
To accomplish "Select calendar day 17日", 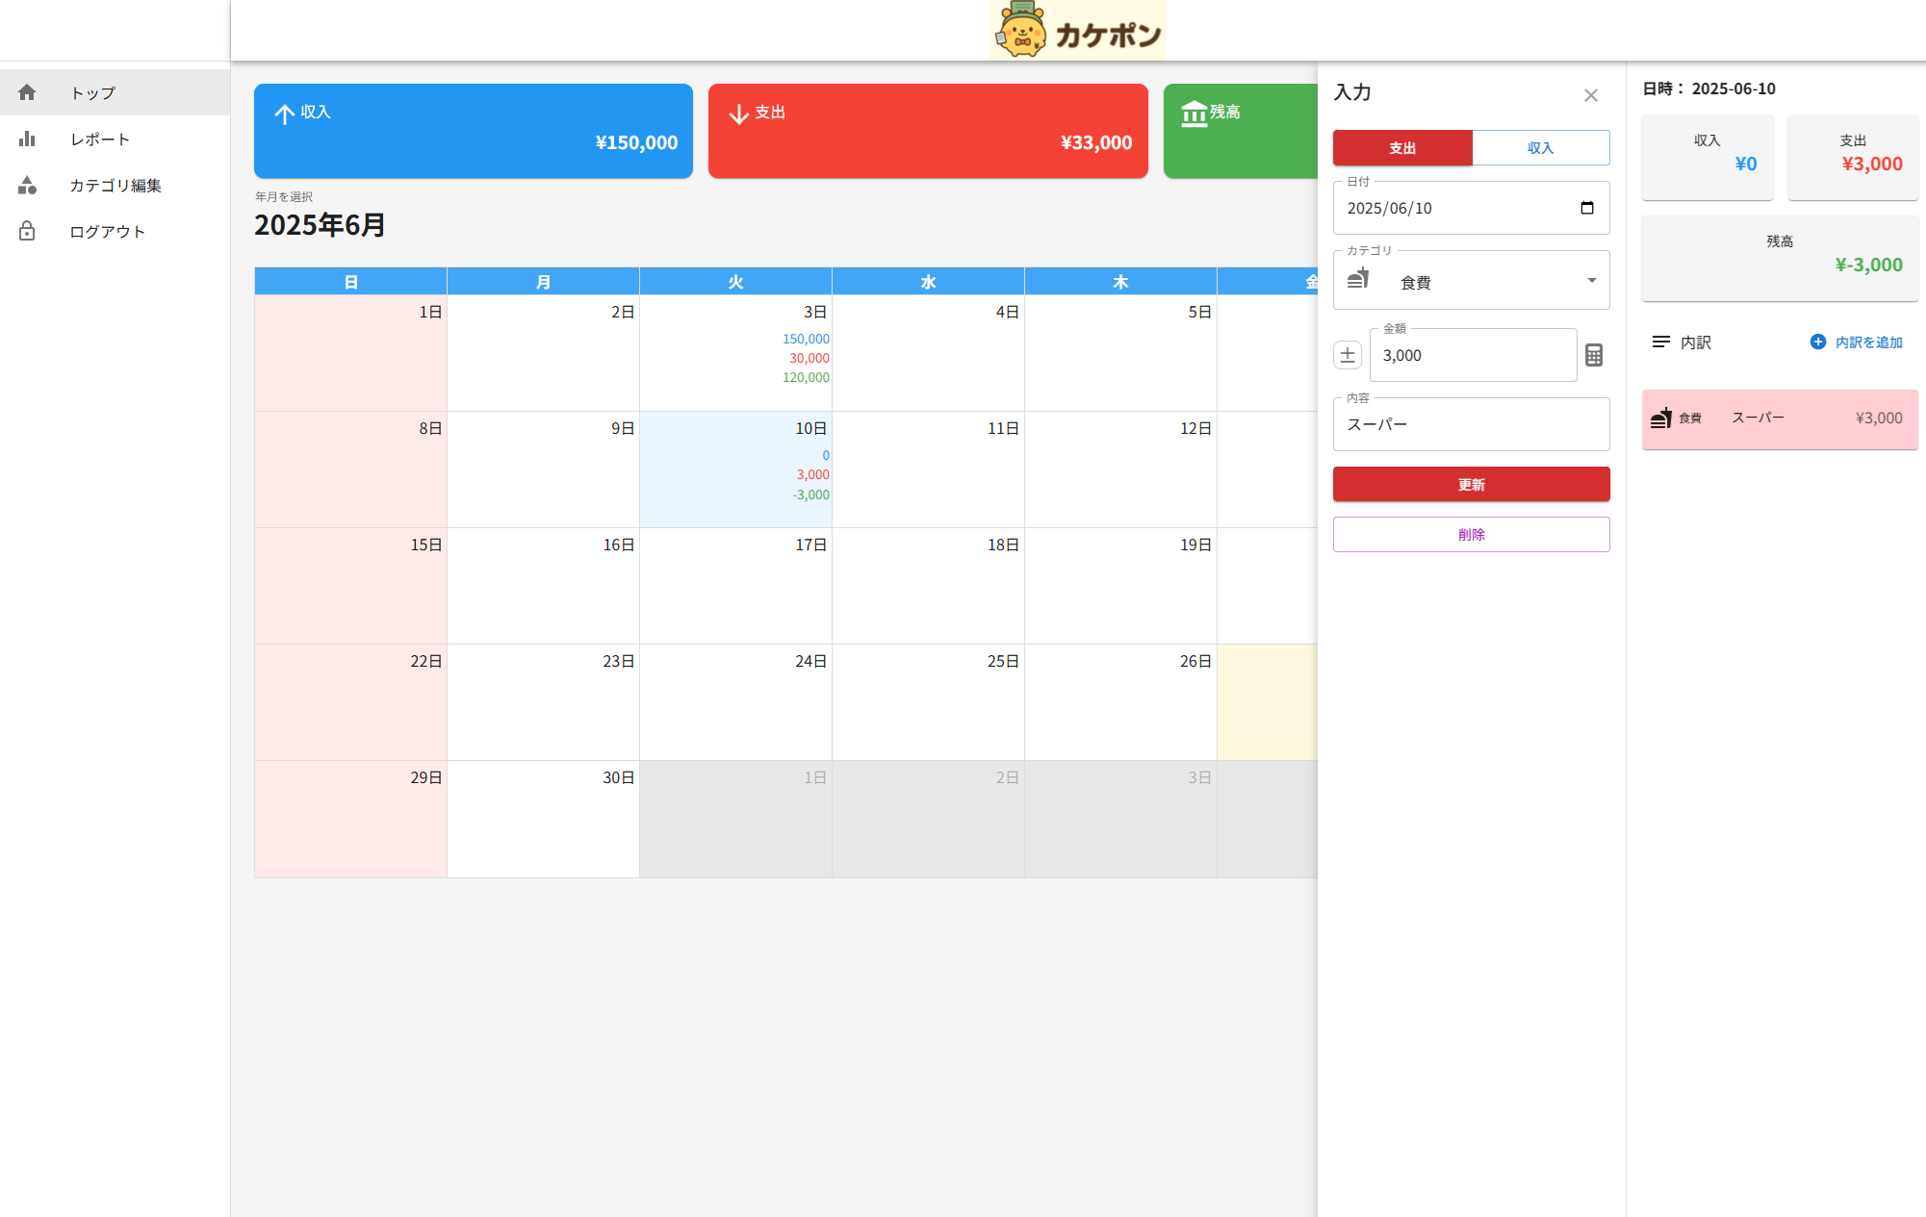I will click(x=735, y=586).
